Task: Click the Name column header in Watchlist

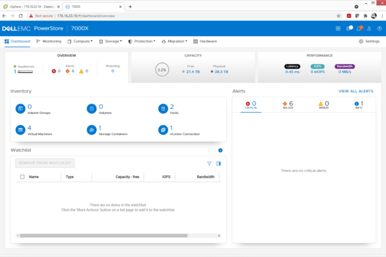Action: [x=34, y=177]
